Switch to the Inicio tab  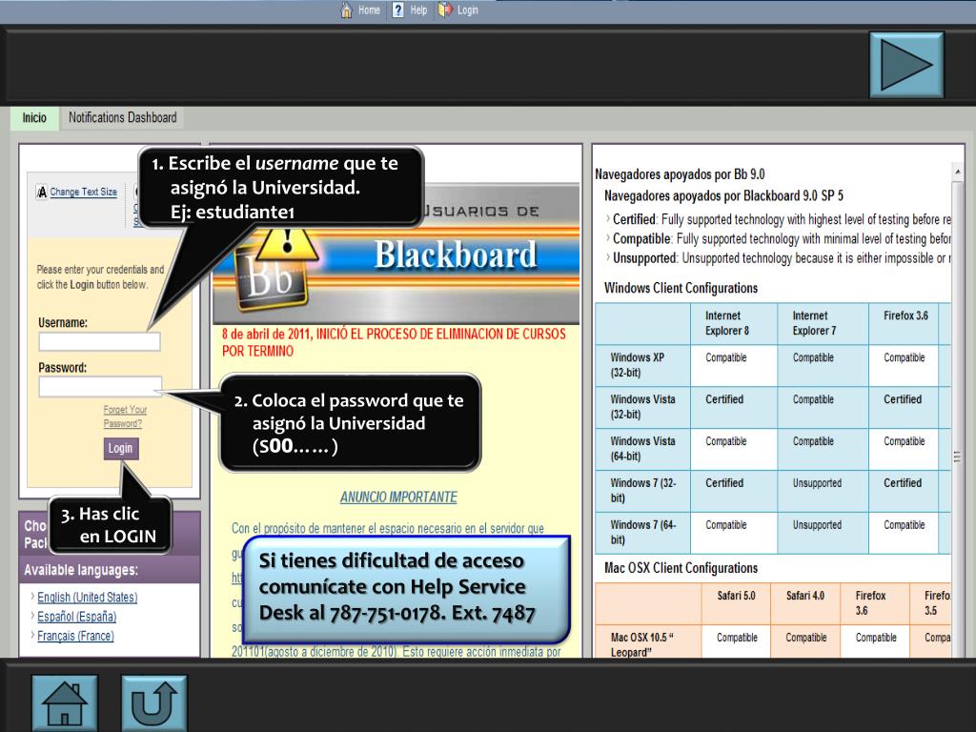34,117
